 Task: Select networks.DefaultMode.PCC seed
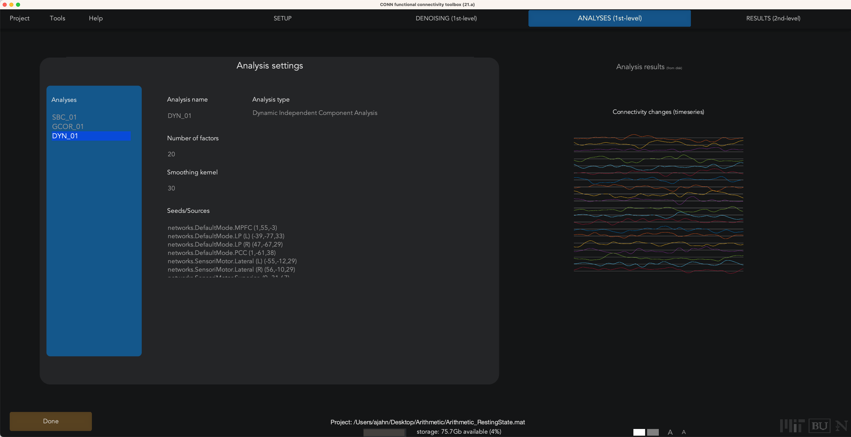(222, 253)
